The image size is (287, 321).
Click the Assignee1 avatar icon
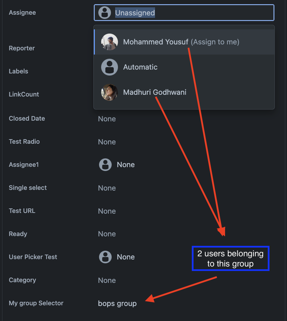click(x=105, y=165)
